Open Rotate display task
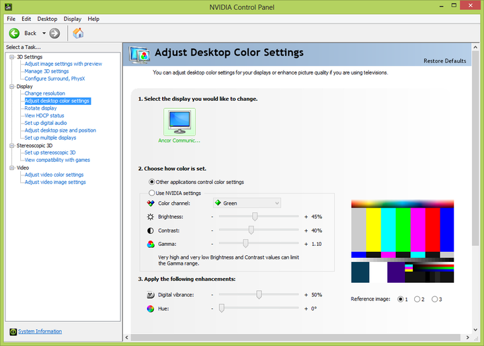This screenshot has height=346, width=484. (x=41, y=108)
